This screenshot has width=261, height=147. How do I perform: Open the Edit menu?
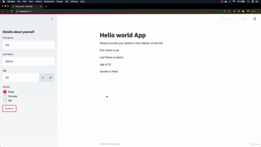(24, 2)
